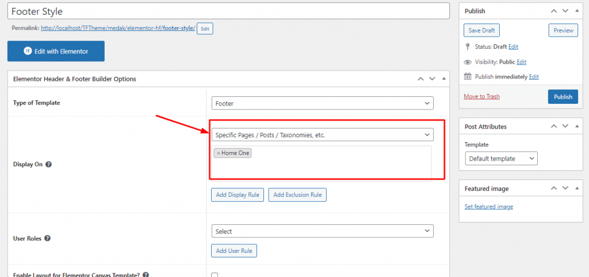
Task: Open the Post Attributes Template dropdown
Action: (501, 158)
